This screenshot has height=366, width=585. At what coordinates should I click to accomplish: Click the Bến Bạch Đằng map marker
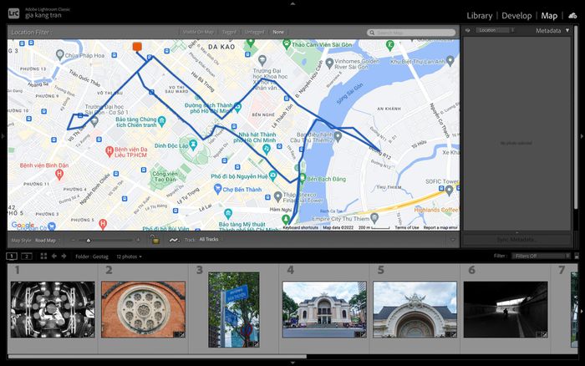(303, 178)
